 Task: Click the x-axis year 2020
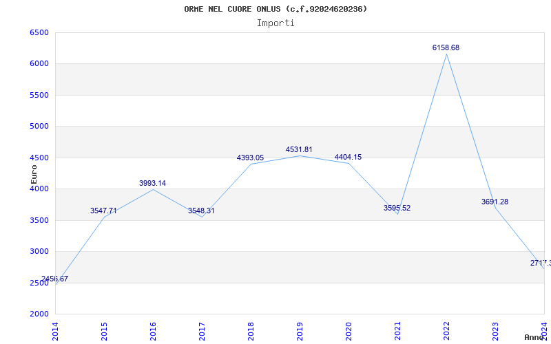click(349, 332)
